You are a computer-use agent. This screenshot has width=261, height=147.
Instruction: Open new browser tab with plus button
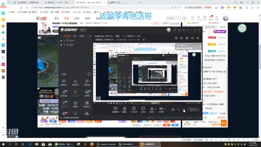(140, 3)
